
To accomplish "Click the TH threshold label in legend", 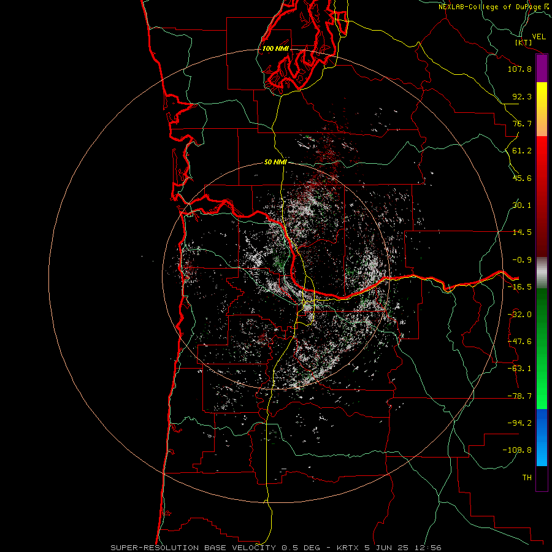I will tap(527, 478).
